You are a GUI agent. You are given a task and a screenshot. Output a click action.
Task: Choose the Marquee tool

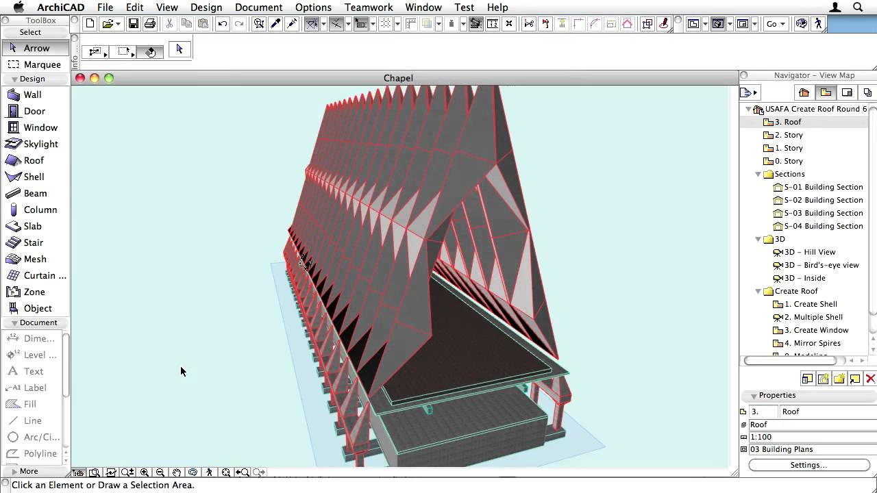34,64
